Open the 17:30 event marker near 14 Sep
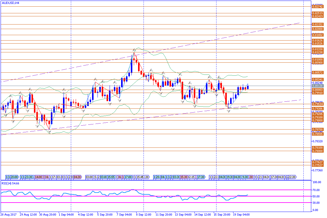Image resolution: width=327 pixels, height=218 pixels. (201, 177)
